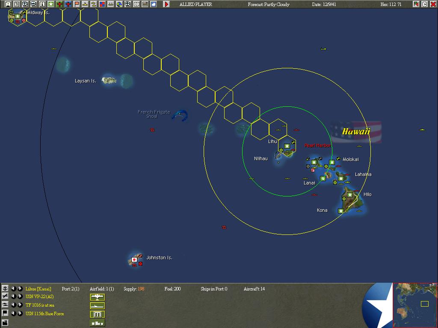Select next task force arrow beside TF 1016

[20, 305]
